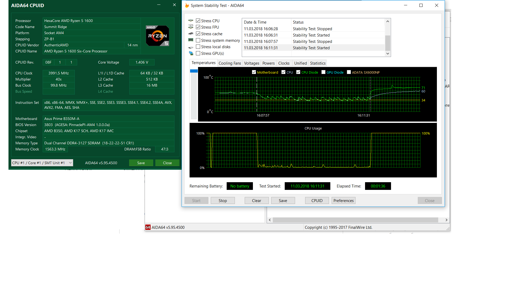Viewport: 509px width, 286px height.
Task: Click the status log scrollbar thumb
Action: click(388, 43)
